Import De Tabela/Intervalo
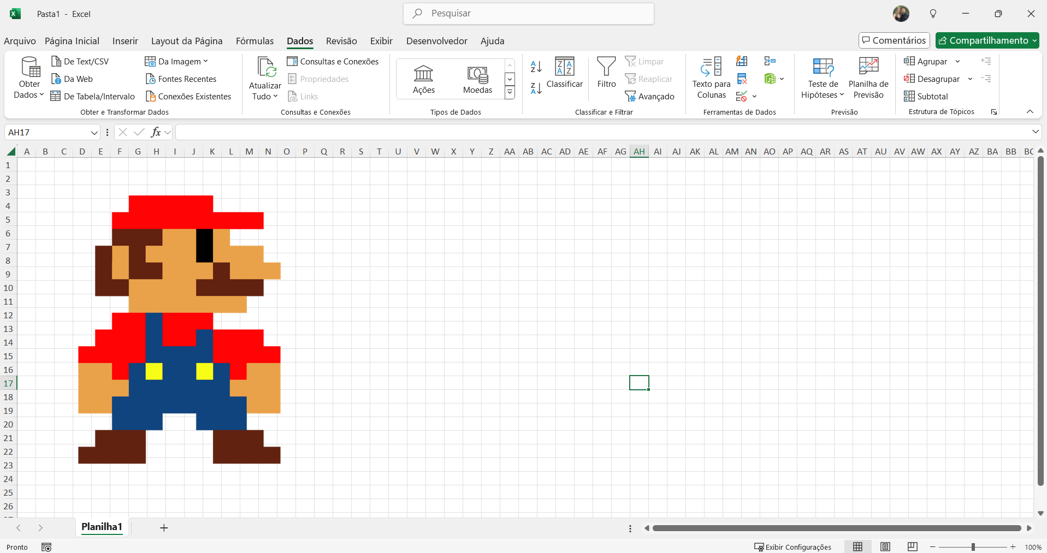 point(93,96)
